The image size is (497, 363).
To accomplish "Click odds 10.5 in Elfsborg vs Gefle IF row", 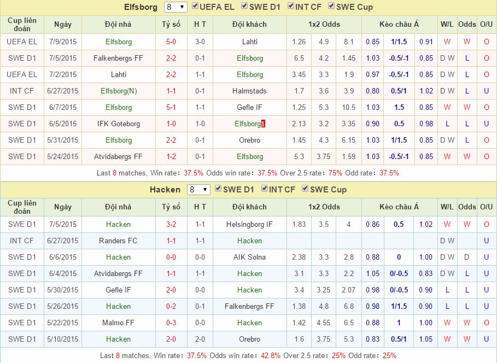I will pyautogui.click(x=349, y=108).
